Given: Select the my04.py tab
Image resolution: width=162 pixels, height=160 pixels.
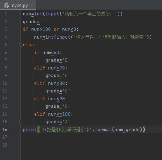Looking at the screenshot, I should click(18, 5).
